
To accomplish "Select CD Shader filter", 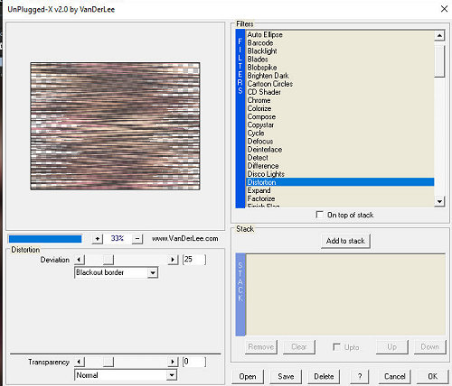I will (x=340, y=92).
